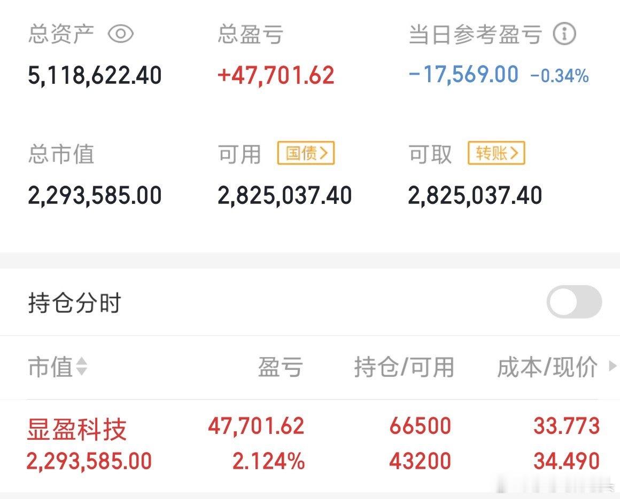Click the 盈亏 column header

[280, 367]
